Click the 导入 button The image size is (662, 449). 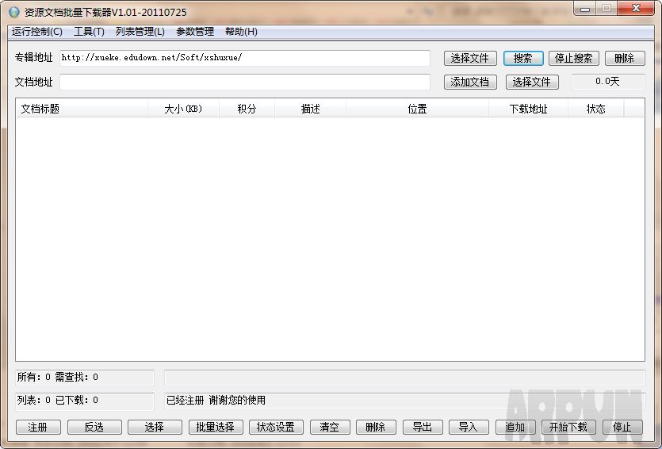[469, 427]
